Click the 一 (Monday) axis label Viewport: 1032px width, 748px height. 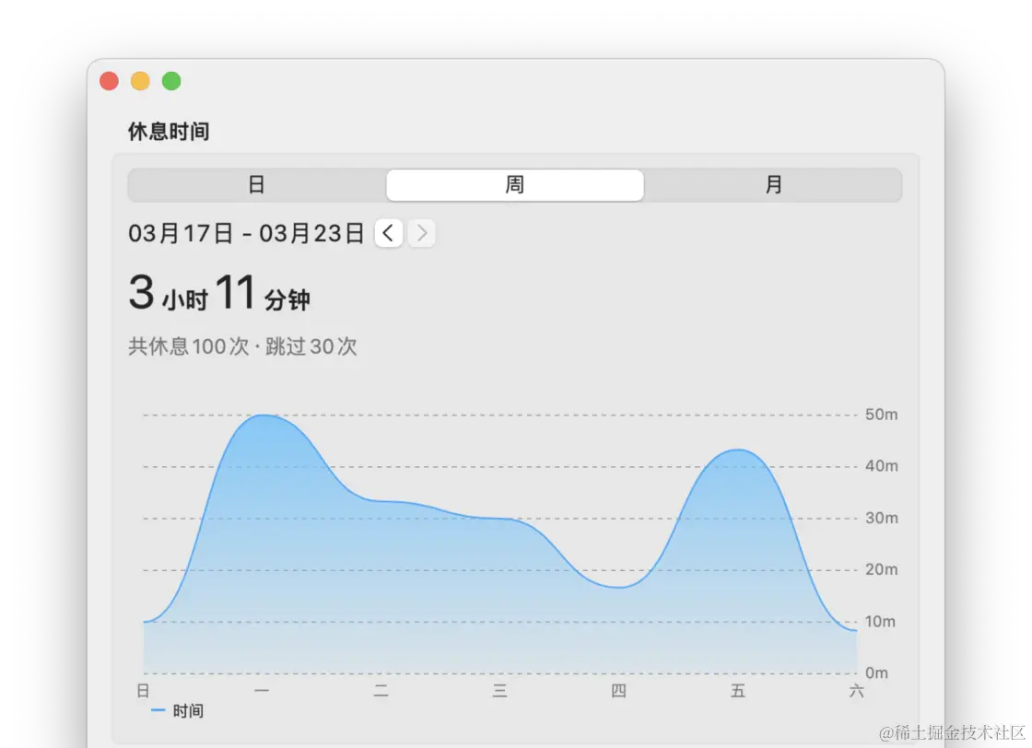tap(262, 690)
